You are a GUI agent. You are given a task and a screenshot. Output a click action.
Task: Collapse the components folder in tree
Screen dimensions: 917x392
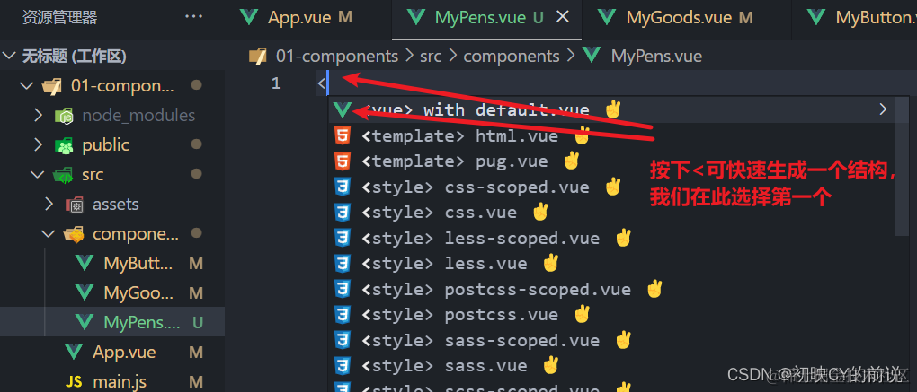pyautogui.click(x=49, y=234)
